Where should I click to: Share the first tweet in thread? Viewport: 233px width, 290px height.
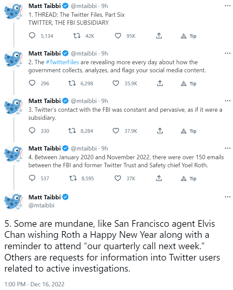click(159, 36)
